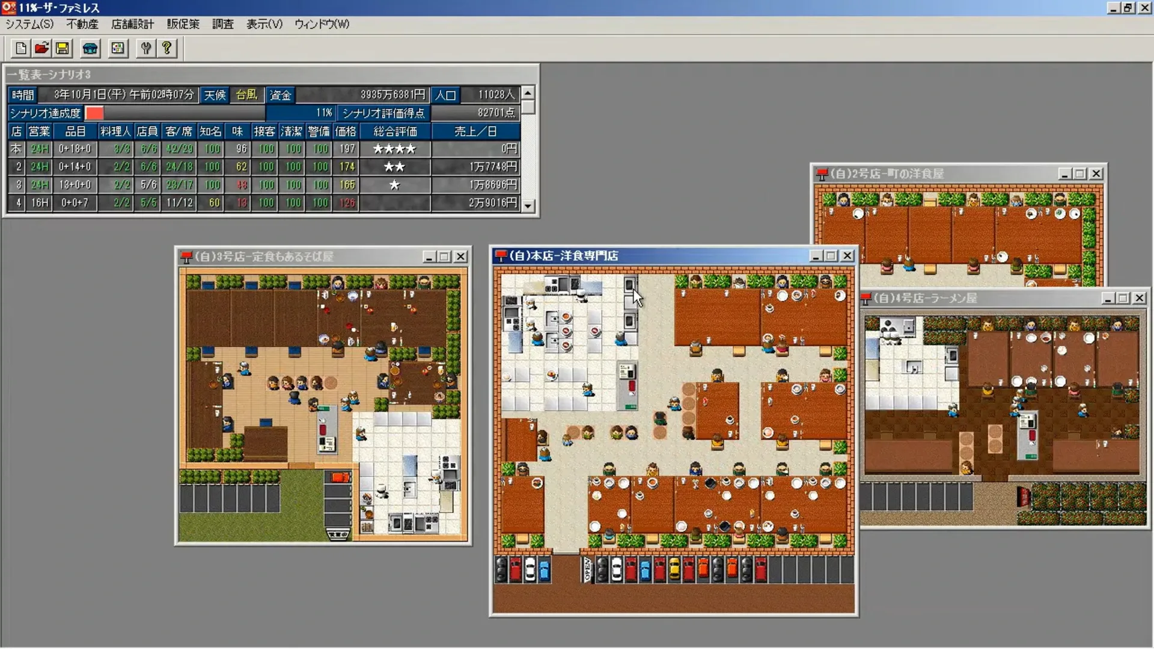Save the game using the floppy disk icon

click(x=62, y=49)
